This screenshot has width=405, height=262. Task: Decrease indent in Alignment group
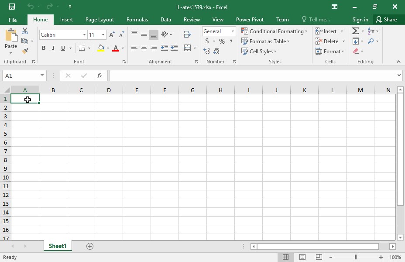pos(164,48)
